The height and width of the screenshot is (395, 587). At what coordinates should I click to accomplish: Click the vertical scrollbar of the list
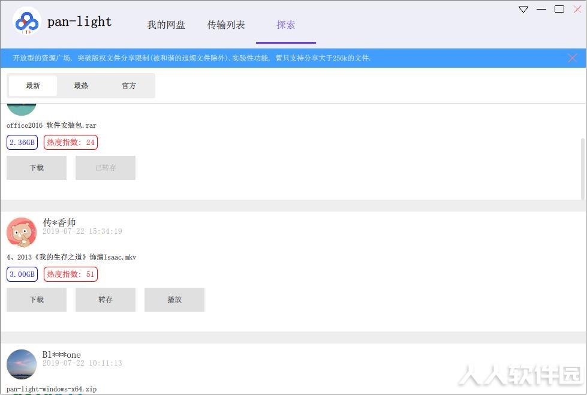pos(583,168)
